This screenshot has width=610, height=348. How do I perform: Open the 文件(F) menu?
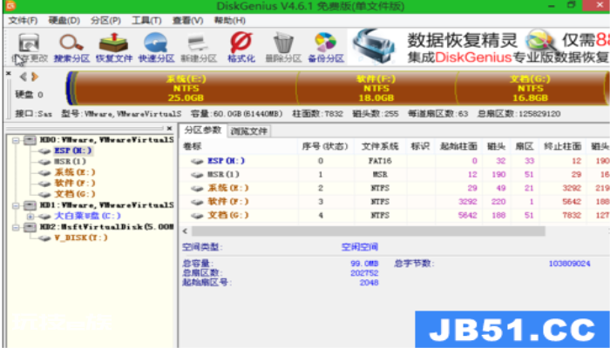[x=23, y=20]
